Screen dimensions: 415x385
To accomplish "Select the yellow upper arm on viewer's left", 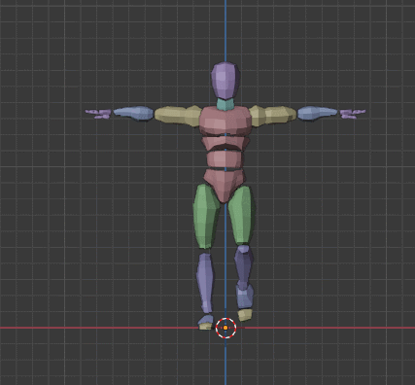I will point(178,116).
